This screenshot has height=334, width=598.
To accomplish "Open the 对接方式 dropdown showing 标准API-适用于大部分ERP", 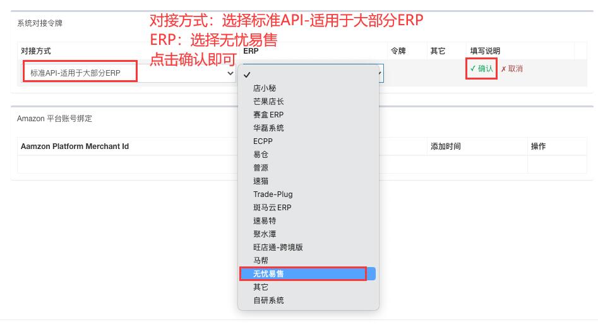I will click(x=128, y=73).
